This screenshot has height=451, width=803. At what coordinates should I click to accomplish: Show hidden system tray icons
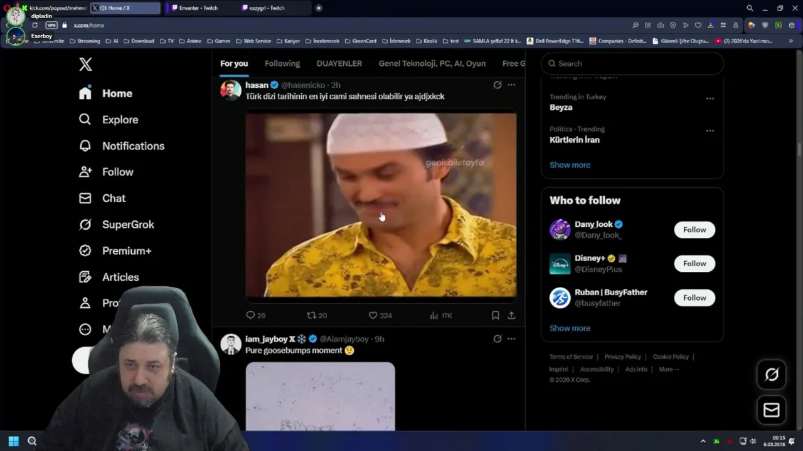tap(703, 442)
